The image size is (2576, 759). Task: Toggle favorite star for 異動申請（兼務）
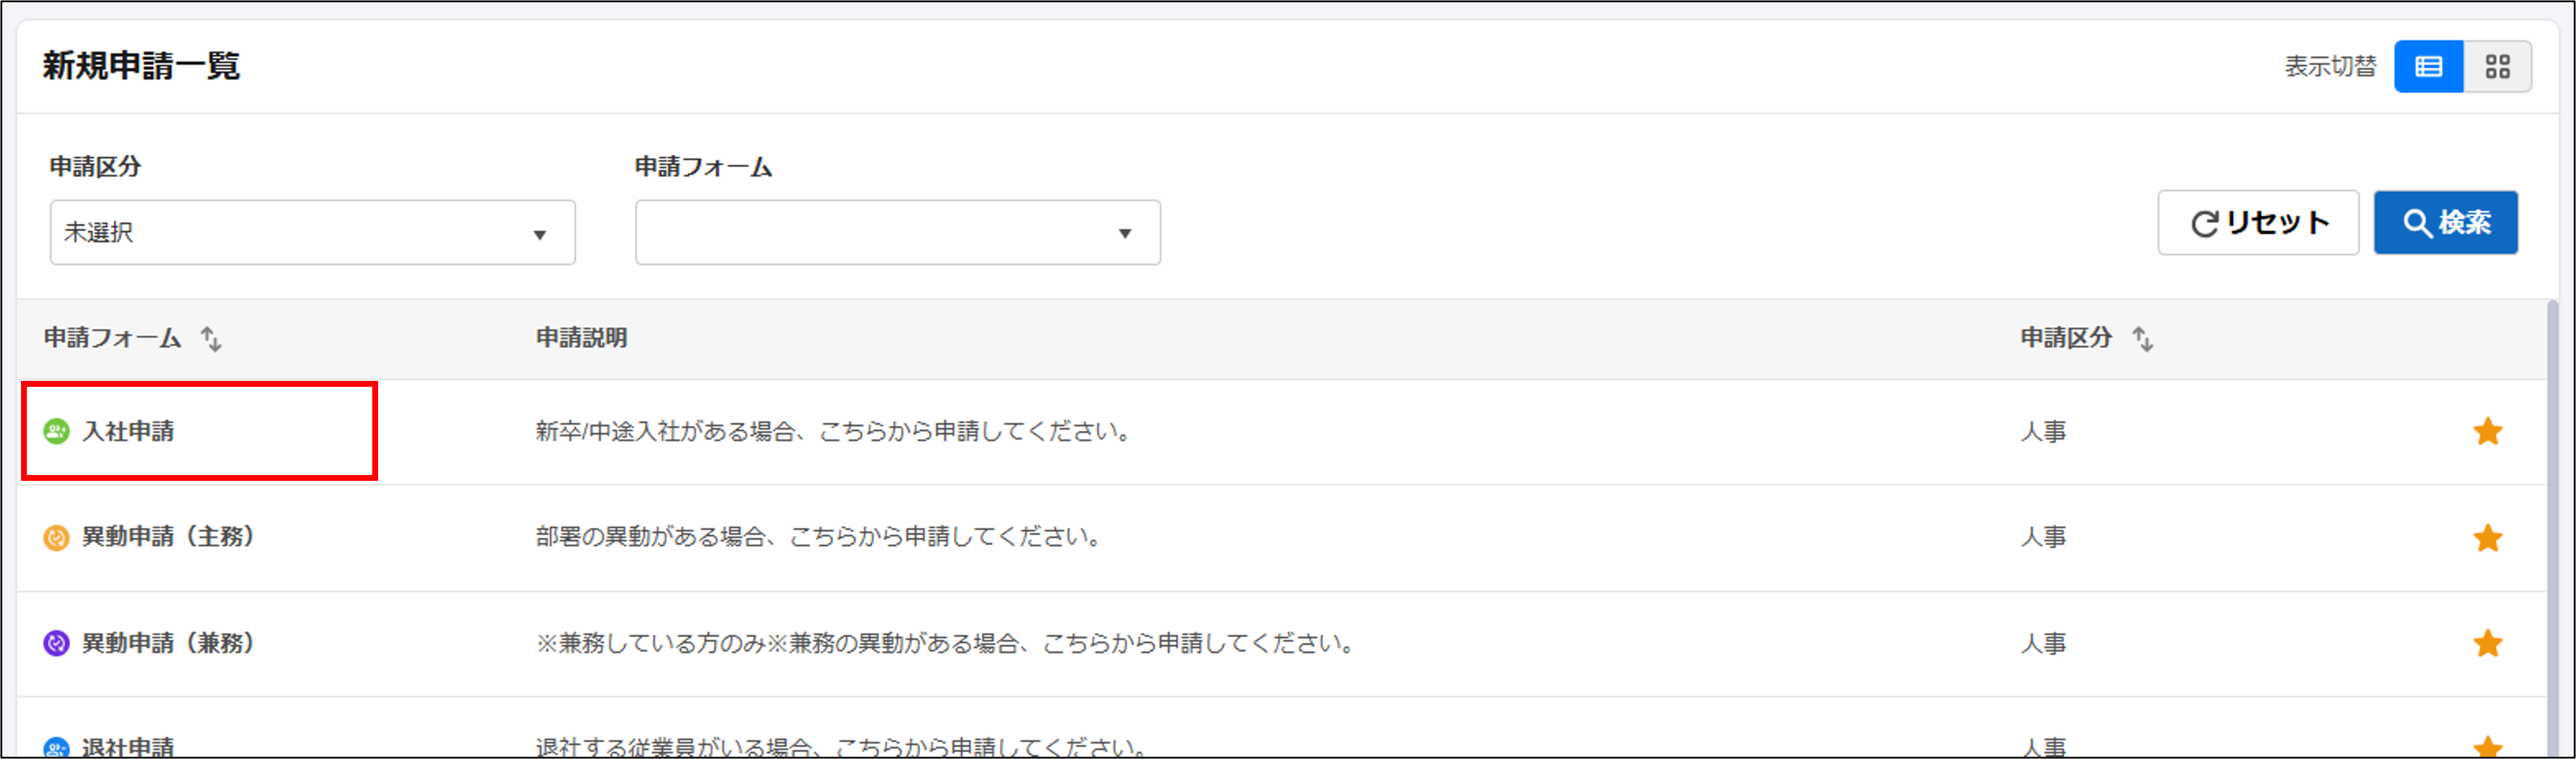(2488, 643)
